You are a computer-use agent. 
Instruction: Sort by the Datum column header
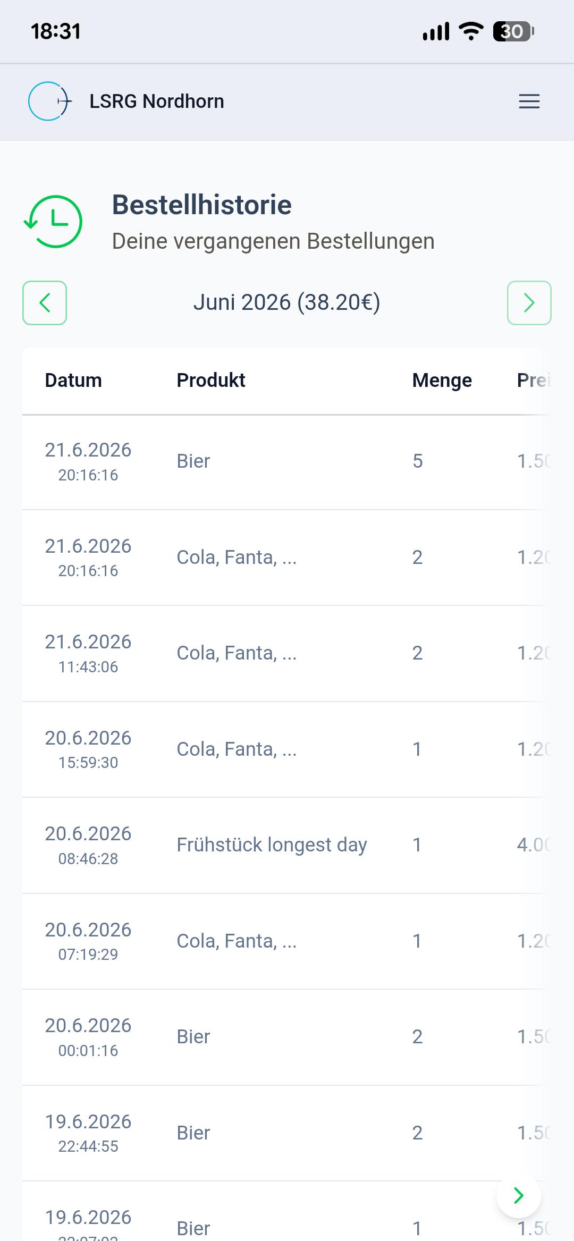[x=73, y=381]
